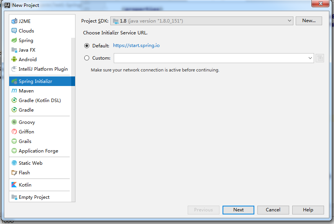Click the custom URL import icon button
The width and height of the screenshot is (334, 224).
pyautogui.click(x=320, y=58)
